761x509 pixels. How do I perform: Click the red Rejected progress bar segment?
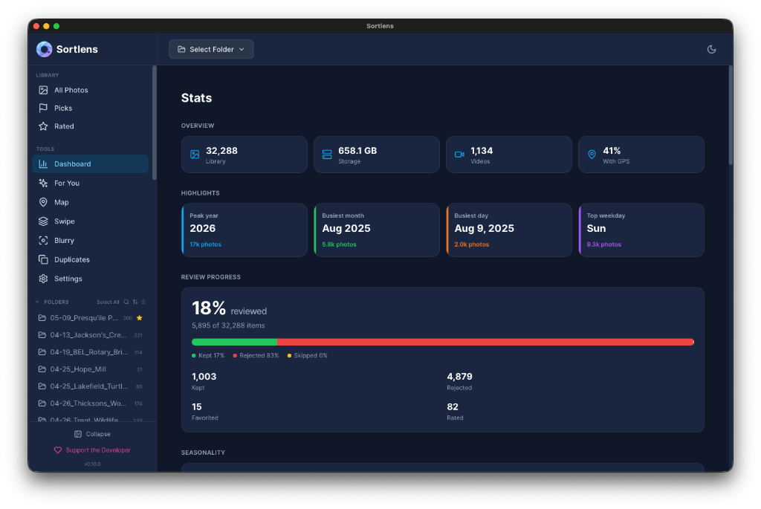click(x=485, y=342)
